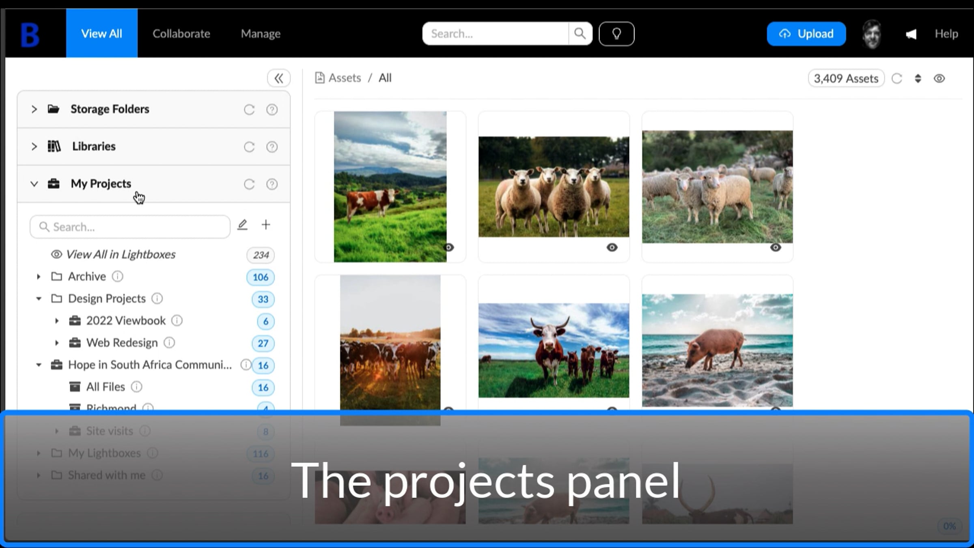Open the four sheep facing camera thumbnail

(554, 187)
